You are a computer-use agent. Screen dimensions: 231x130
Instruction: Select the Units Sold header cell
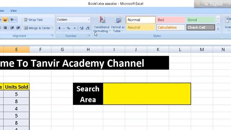pyautogui.click(x=16, y=87)
